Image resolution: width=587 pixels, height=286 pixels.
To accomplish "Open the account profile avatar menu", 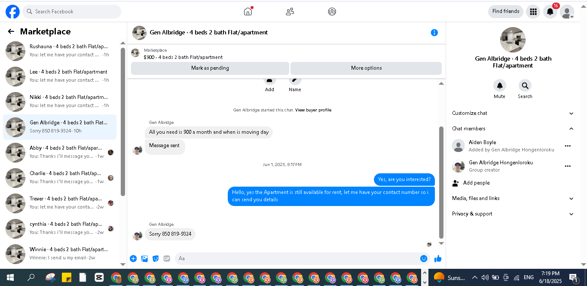I will coord(567,12).
